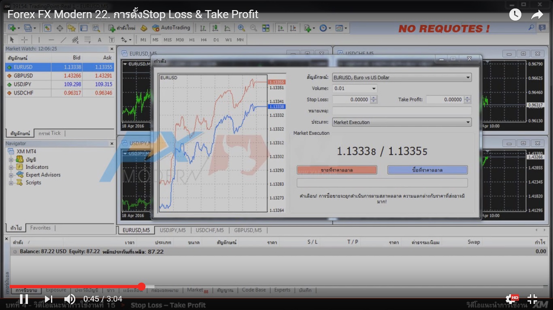Click the Stop Loss stepper arrows
Screen dimensions: 553x310
374,99
